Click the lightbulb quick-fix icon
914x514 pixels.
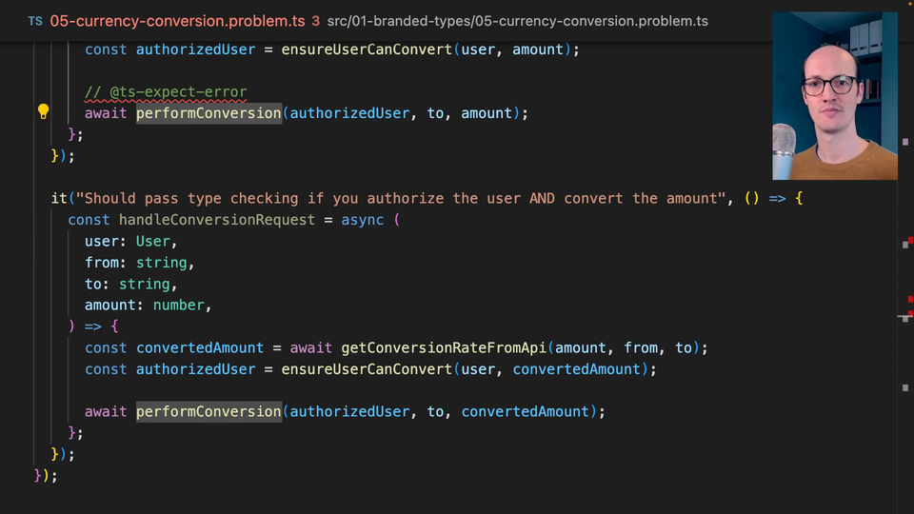tap(43, 111)
